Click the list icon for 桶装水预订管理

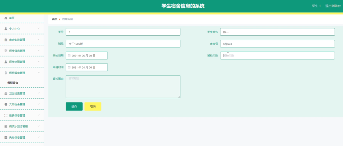tap(6, 126)
